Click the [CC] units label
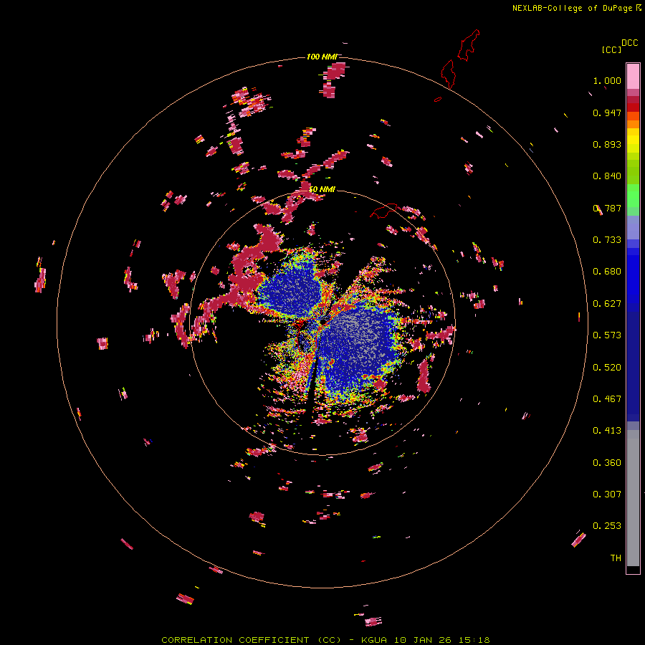Image resolution: width=645 pixels, height=645 pixels. (611, 49)
